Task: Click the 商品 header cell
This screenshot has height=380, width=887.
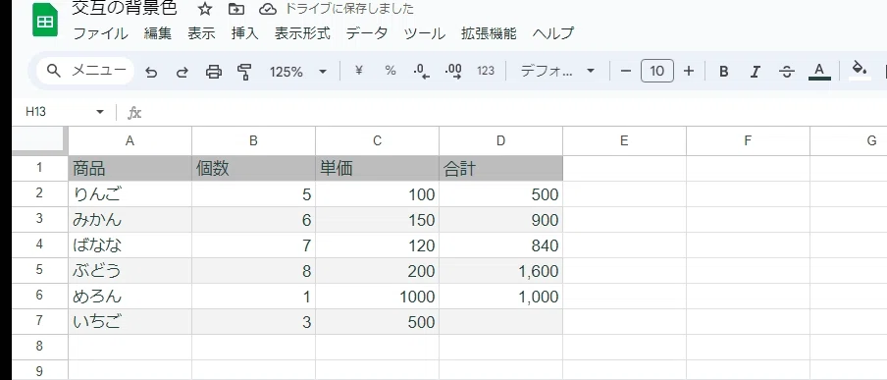Action: click(130, 168)
